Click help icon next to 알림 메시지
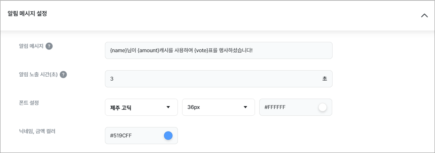 49,46
